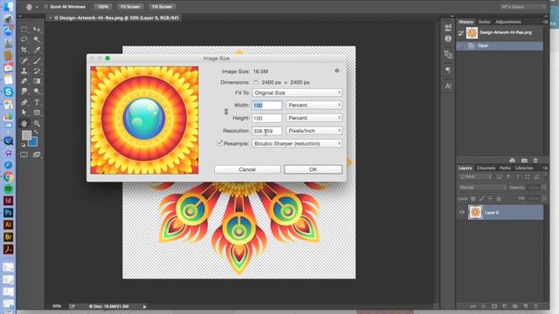Toggle lock transparent pixels for layer
This screenshot has width=559, height=314.
point(473,199)
